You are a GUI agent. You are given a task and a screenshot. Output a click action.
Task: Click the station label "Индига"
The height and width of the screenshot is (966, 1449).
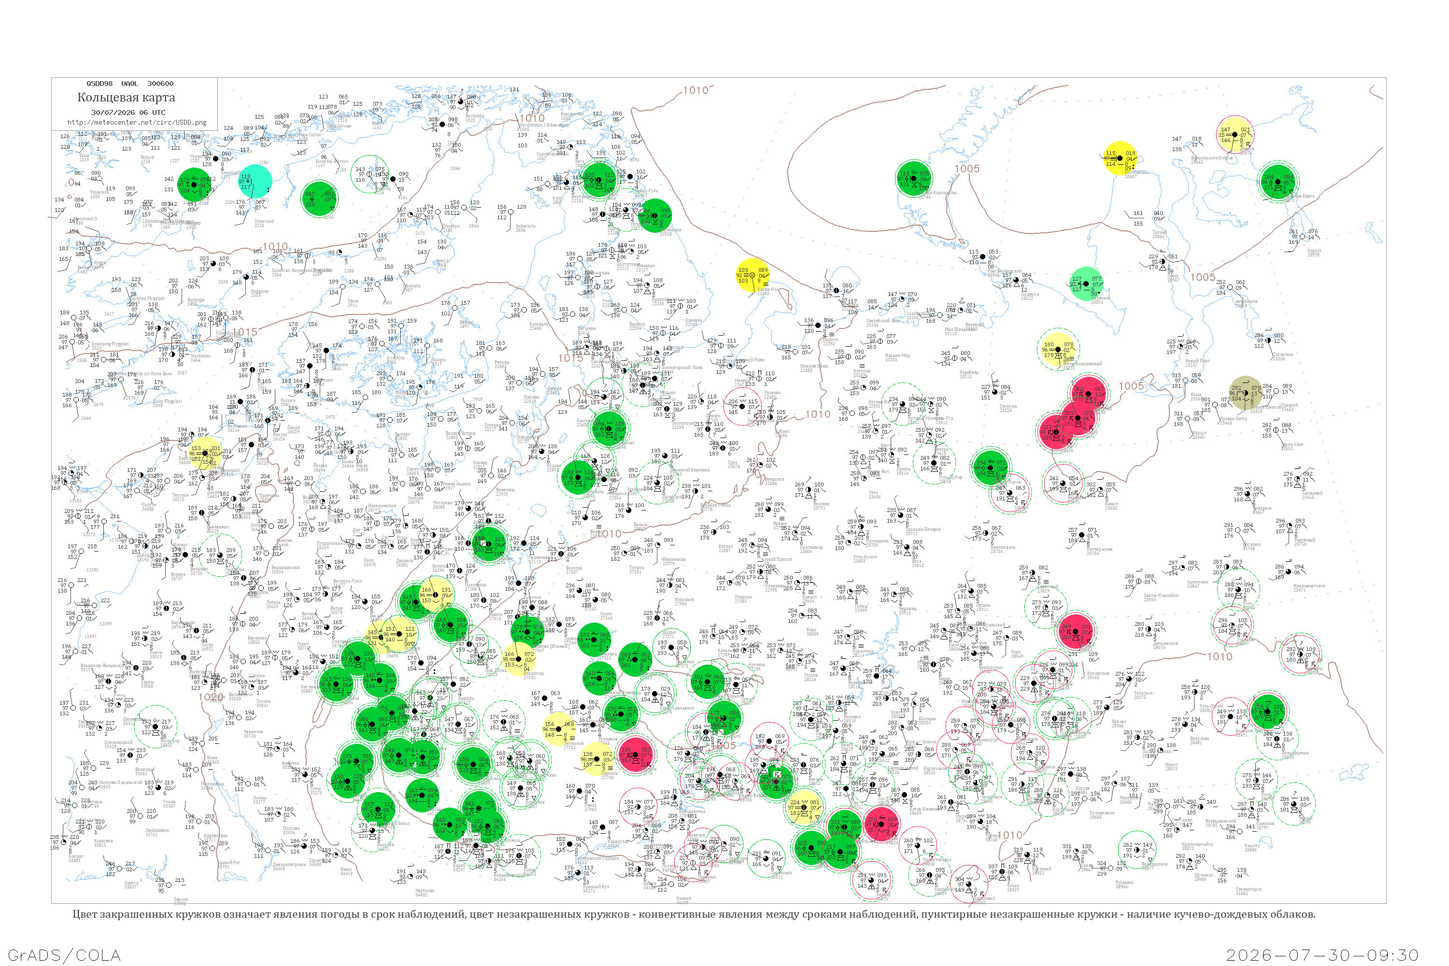(x=830, y=340)
